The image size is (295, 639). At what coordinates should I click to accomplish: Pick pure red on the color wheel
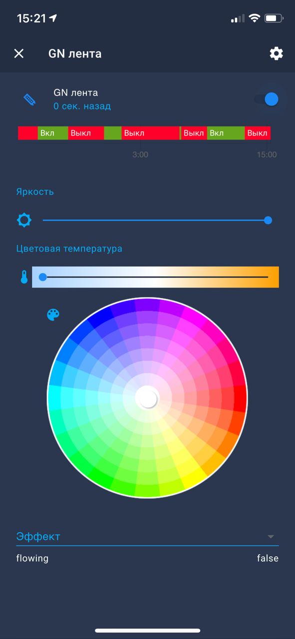point(240,398)
